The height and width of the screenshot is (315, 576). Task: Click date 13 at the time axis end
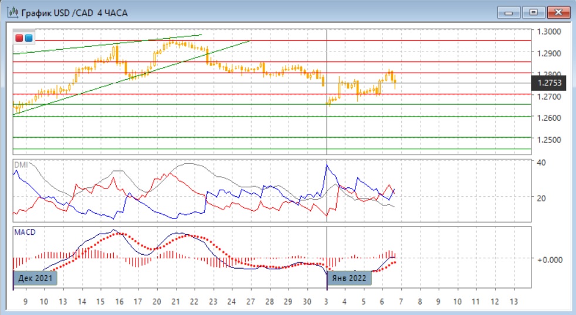tap(513, 301)
